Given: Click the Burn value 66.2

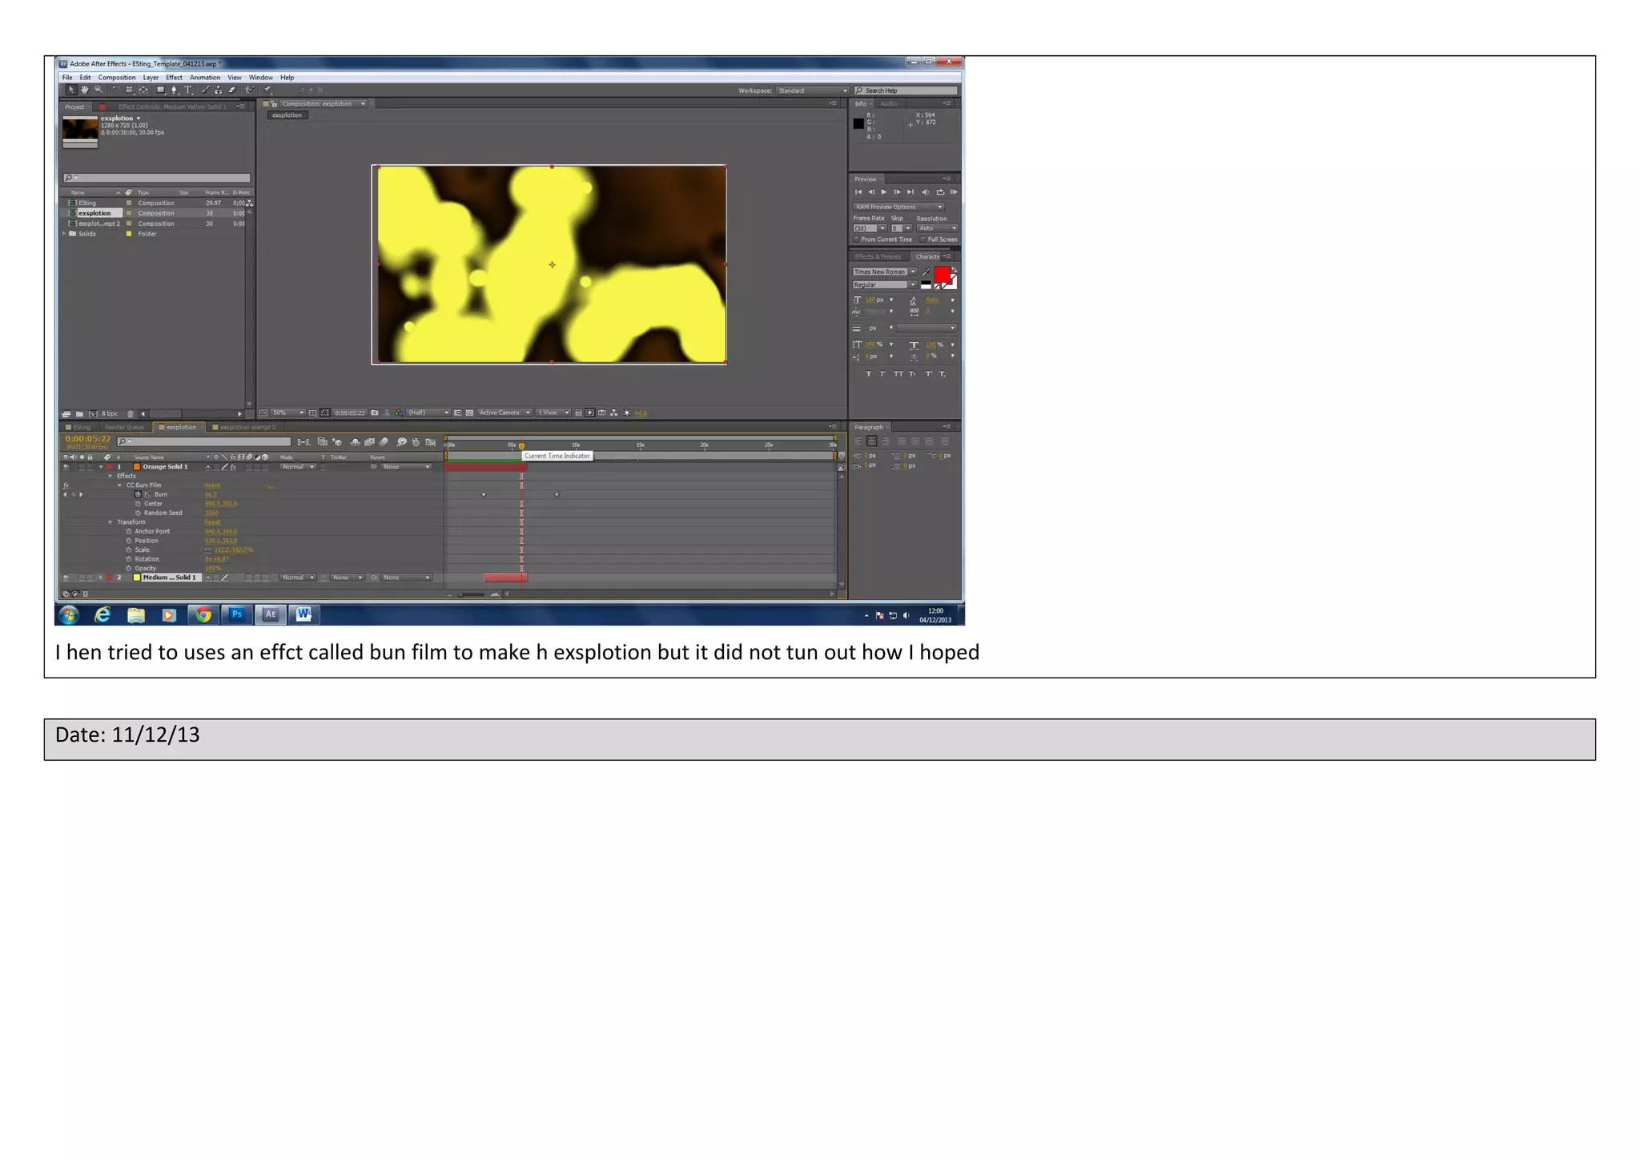Looking at the screenshot, I should [211, 495].
